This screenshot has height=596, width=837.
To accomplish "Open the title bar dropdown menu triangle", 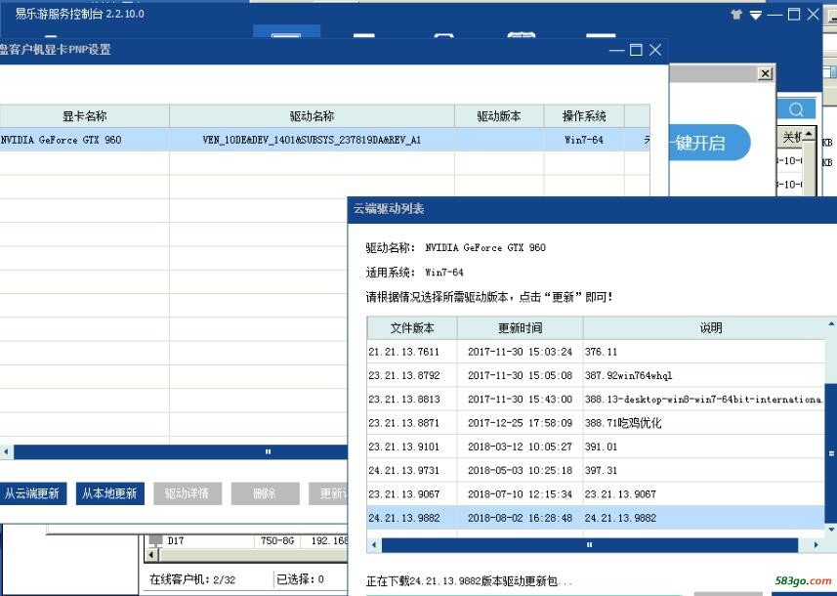I will 755,15.
